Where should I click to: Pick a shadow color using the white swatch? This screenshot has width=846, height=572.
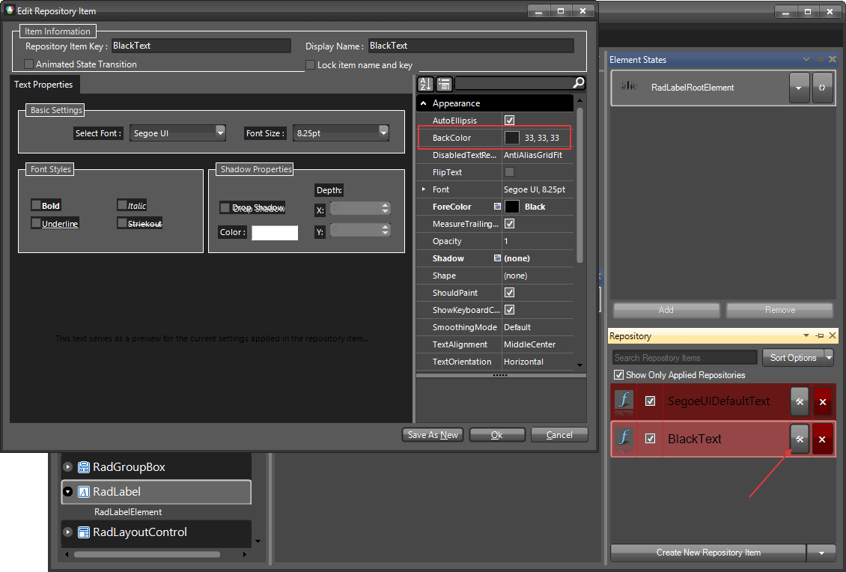pos(274,233)
